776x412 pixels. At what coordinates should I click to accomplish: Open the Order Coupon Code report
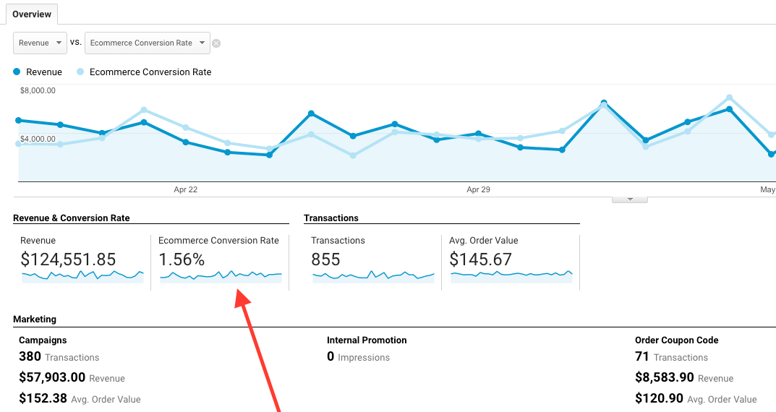point(676,340)
